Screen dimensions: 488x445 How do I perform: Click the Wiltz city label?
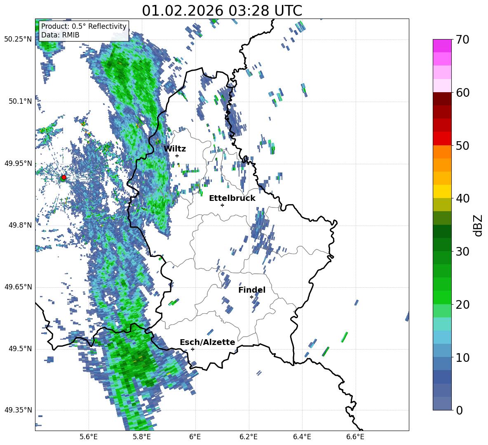pyautogui.click(x=175, y=149)
